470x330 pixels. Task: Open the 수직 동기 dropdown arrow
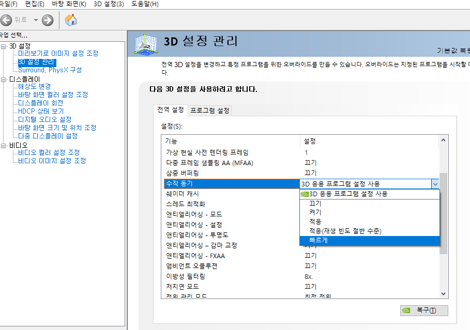coord(435,183)
